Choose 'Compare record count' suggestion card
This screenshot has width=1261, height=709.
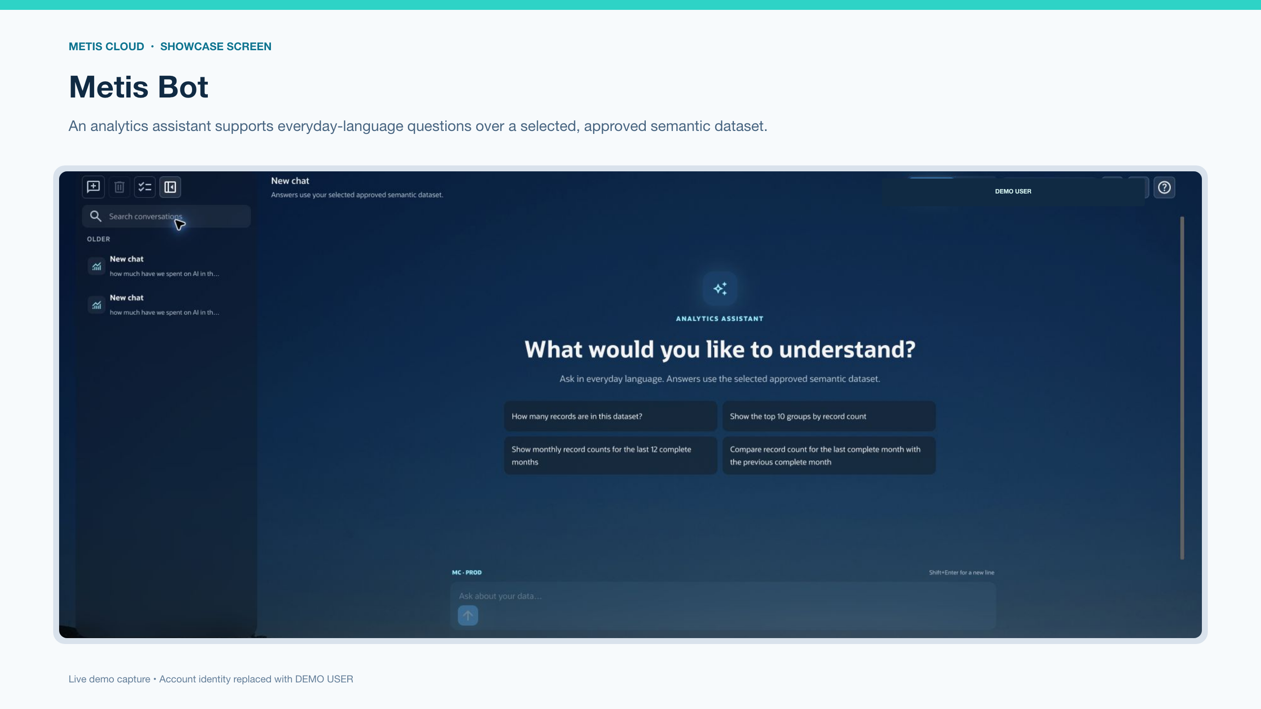pyautogui.click(x=829, y=456)
